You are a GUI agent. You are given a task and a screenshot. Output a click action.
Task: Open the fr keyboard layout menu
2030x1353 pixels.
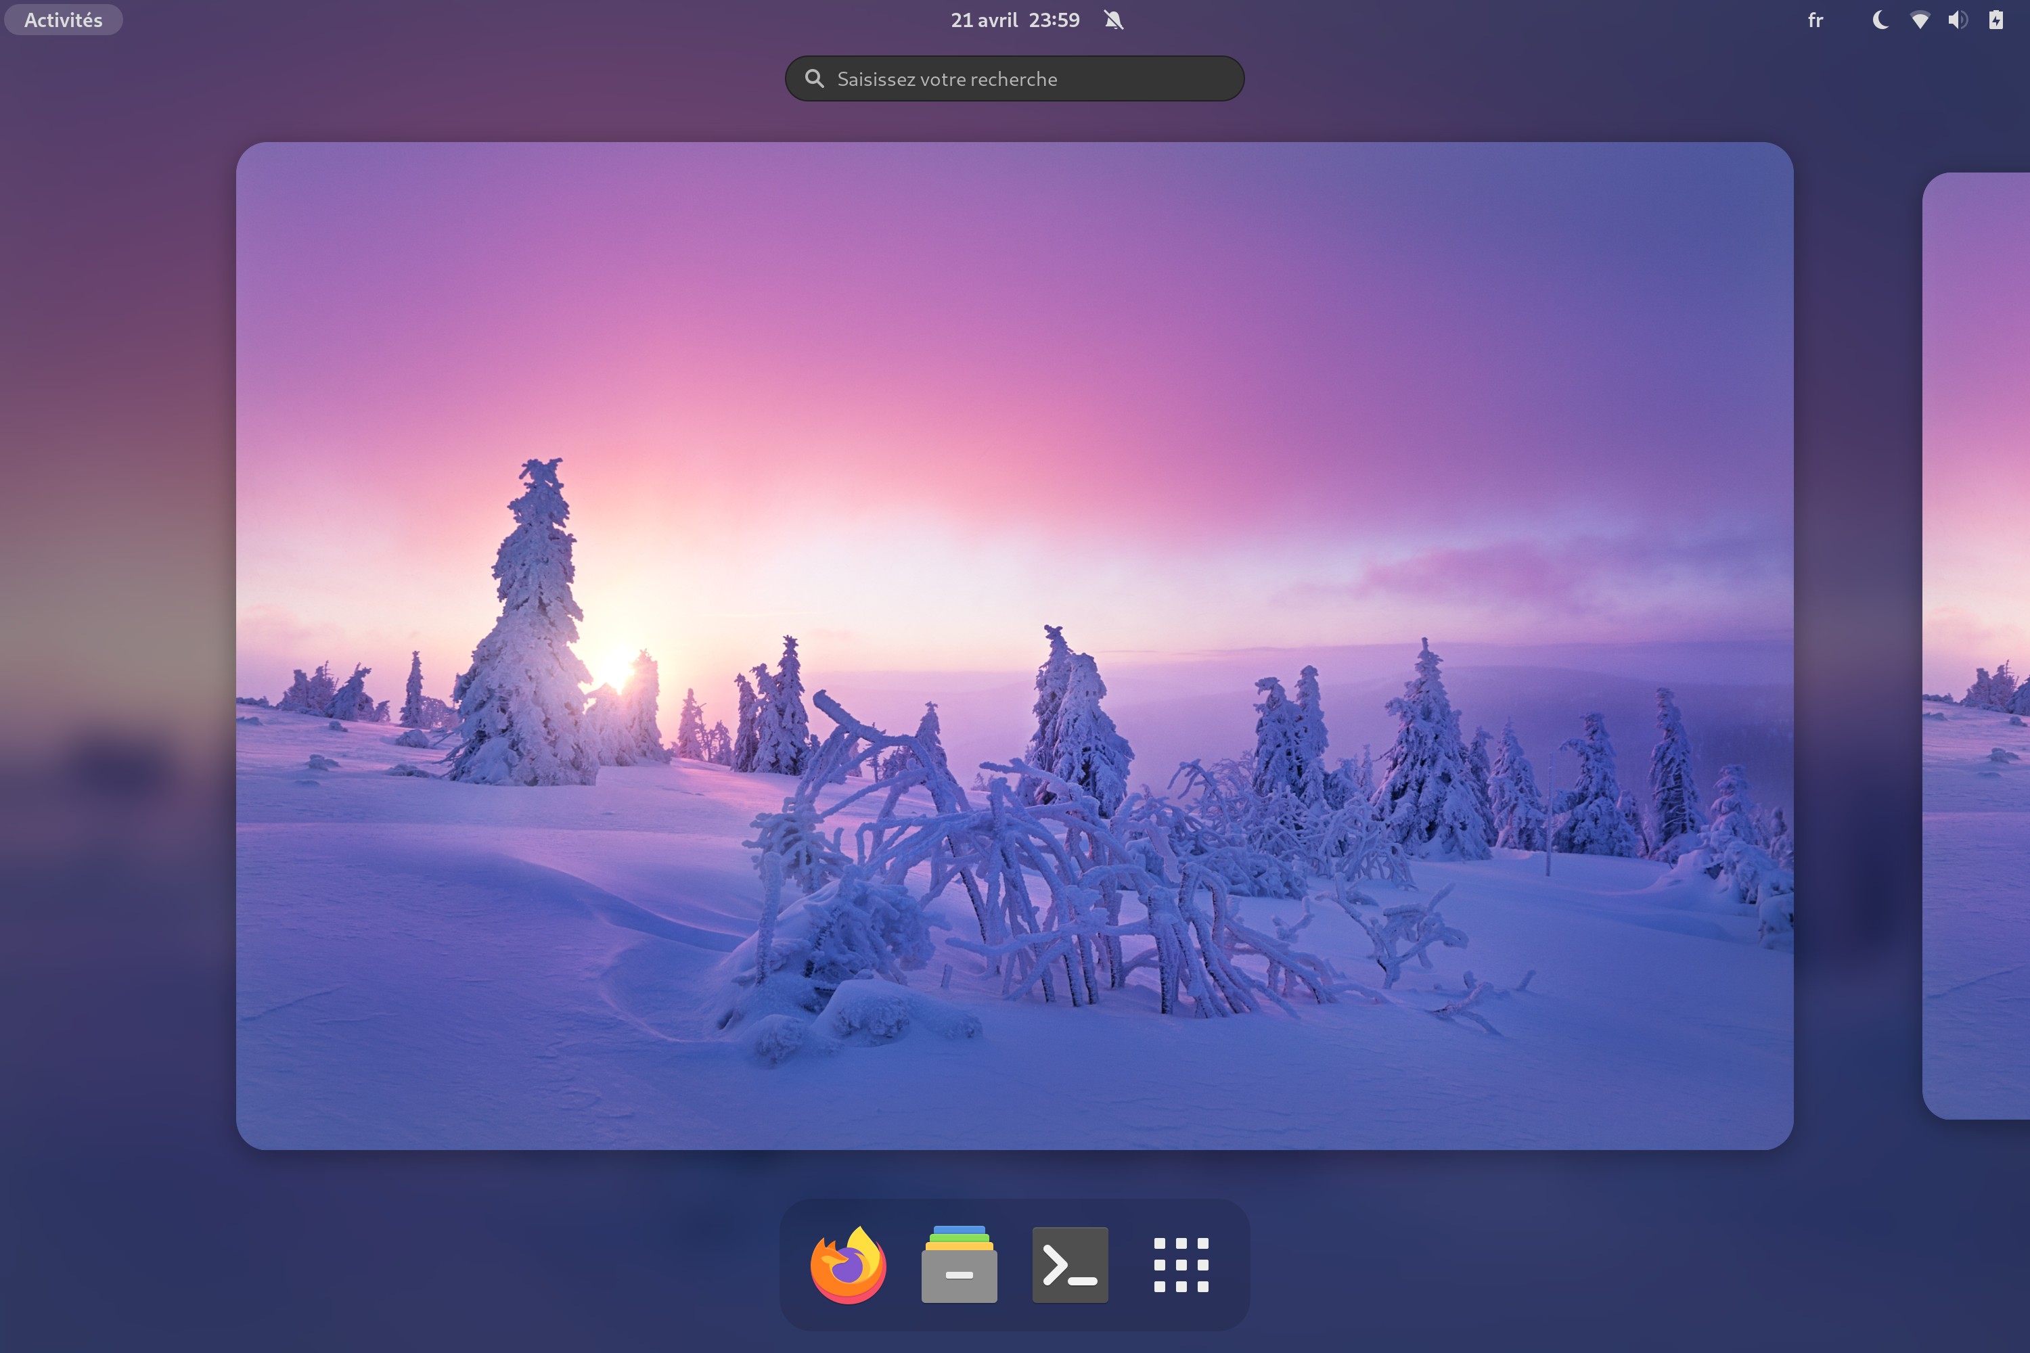pos(1815,20)
